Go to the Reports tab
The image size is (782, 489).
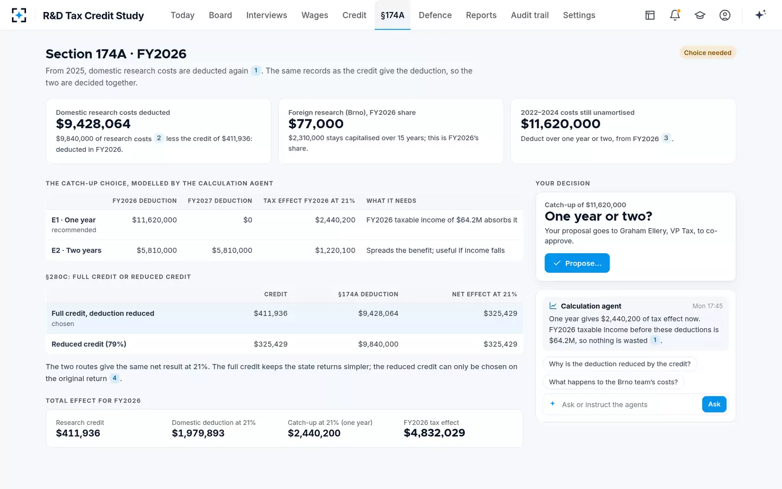(481, 15)
